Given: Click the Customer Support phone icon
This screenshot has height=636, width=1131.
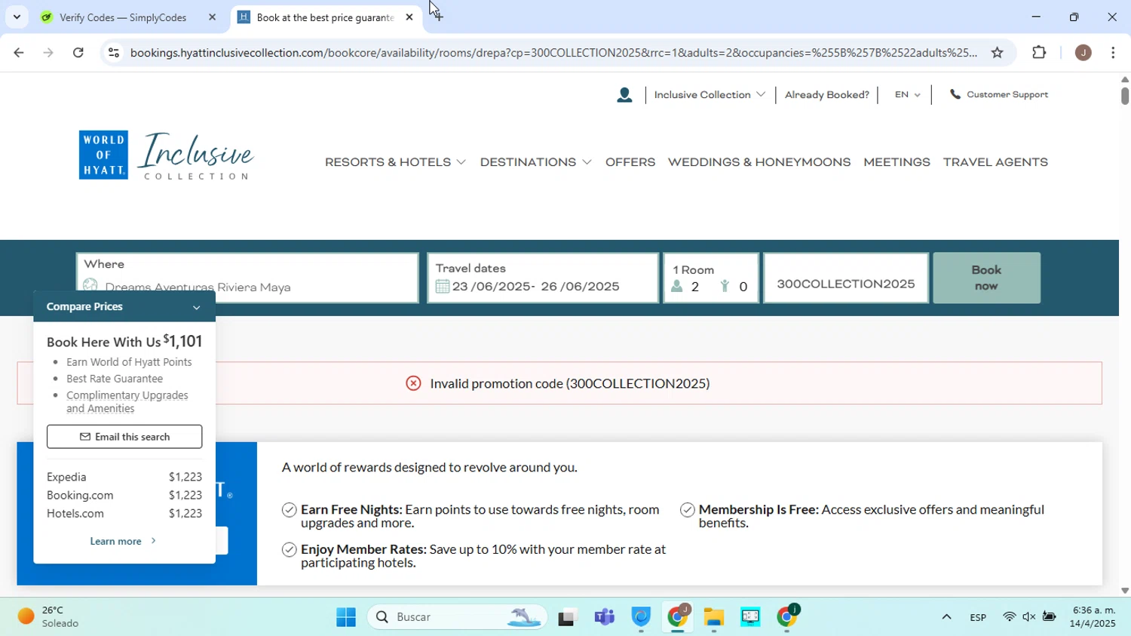Looking at the screenshot, I should tap(955, 95).
